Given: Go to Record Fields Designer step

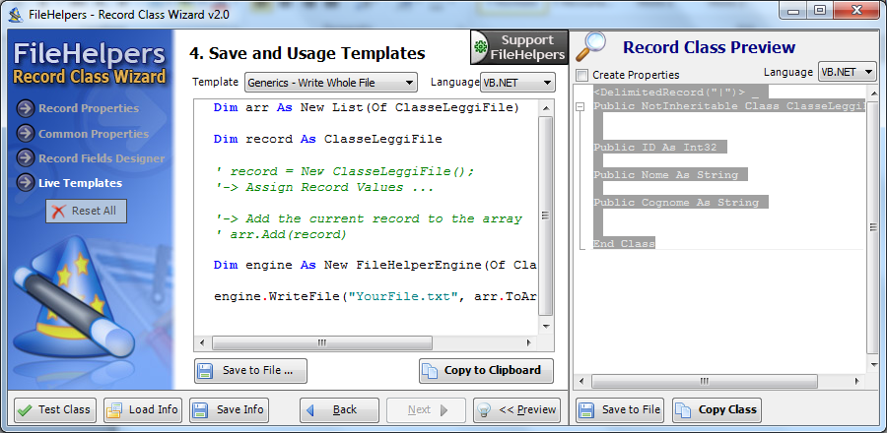Looking at the screenshot, I should click(102, 158).
